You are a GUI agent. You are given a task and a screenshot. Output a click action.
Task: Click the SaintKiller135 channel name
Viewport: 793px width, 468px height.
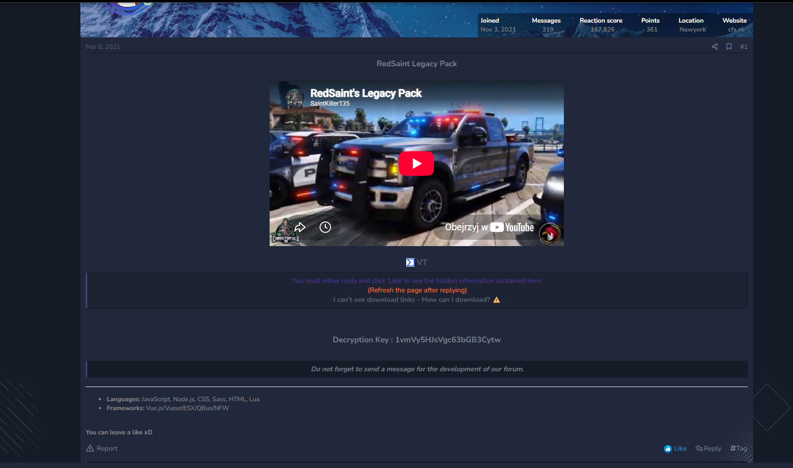click(x=330, y=104)
